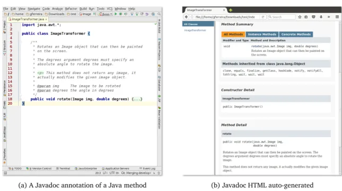Click the Javadoc page vertical scrollbar
This screenshot has width=342, height=191.
coord(340,98)
